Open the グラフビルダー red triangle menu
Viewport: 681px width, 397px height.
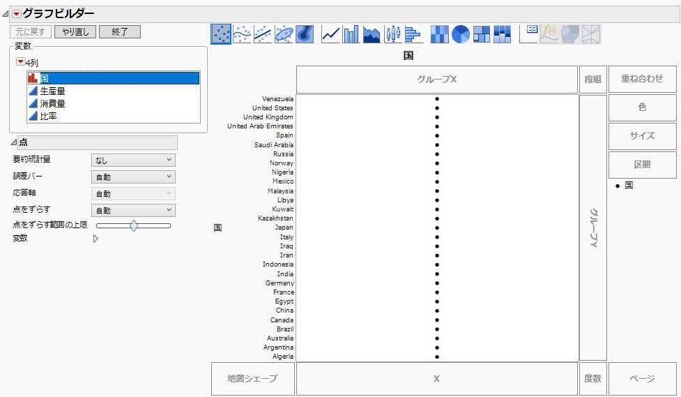click(17, 14)
